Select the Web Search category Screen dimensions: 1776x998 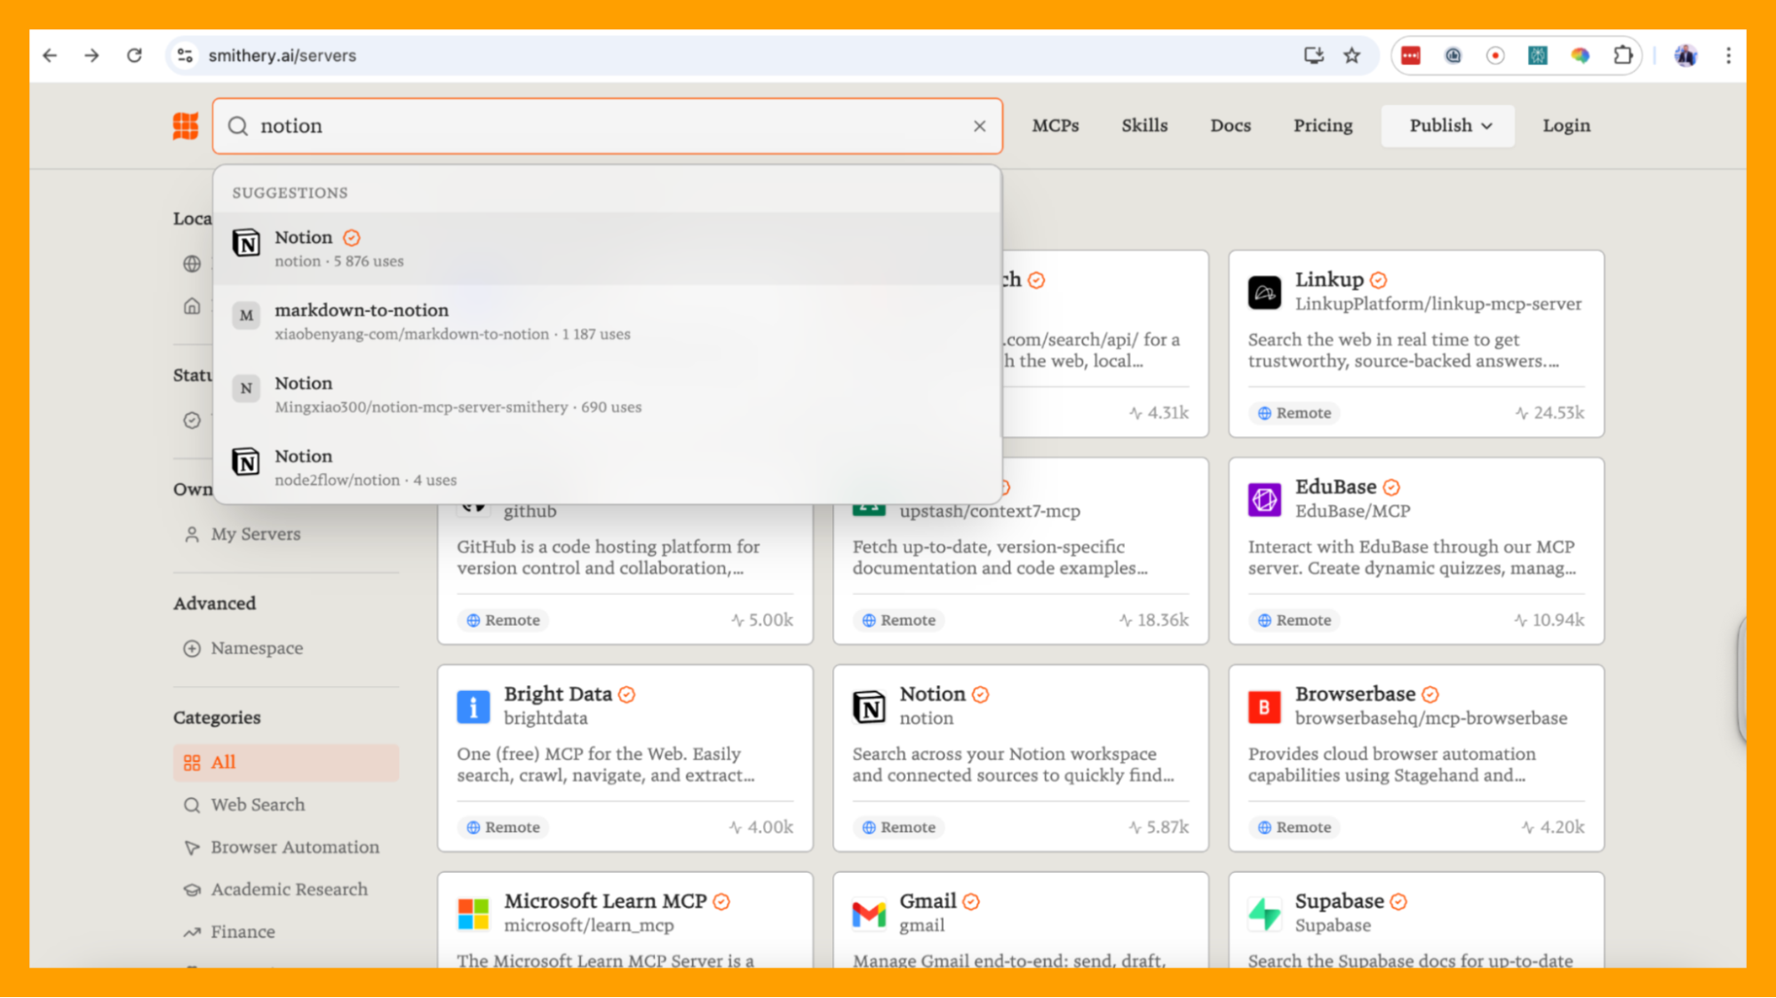tap(258, 804)
